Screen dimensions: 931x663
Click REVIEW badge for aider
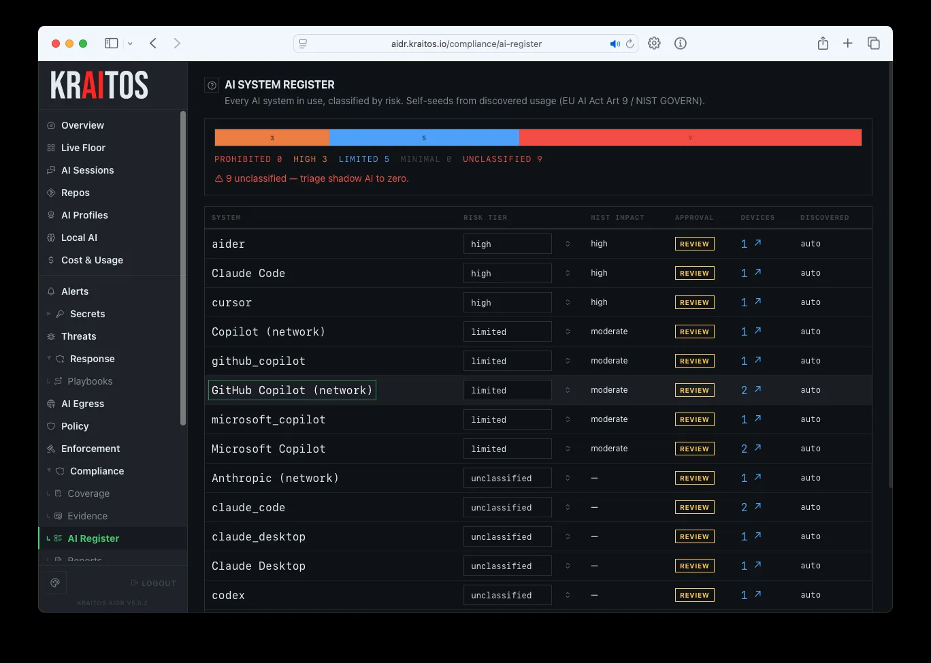pyautogui.click(x=694, y=244)
